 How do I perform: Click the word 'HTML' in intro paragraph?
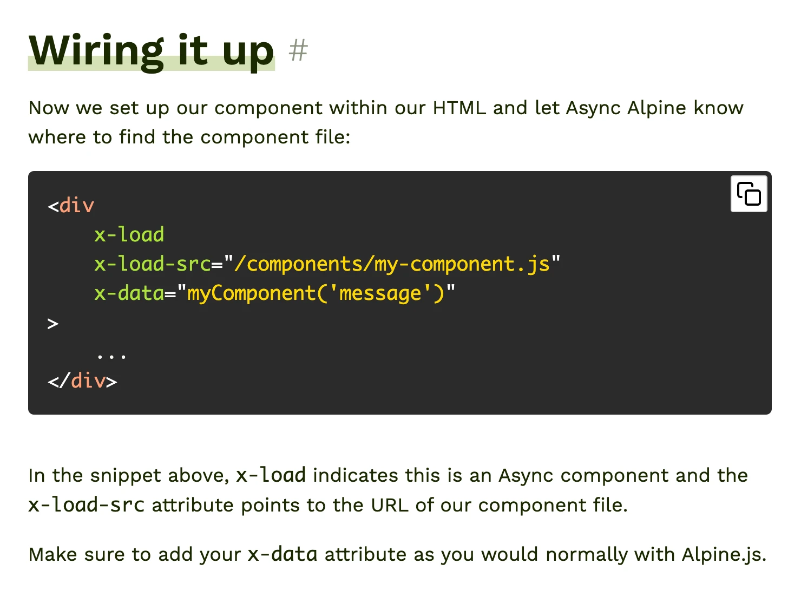[x=459, y=108]
